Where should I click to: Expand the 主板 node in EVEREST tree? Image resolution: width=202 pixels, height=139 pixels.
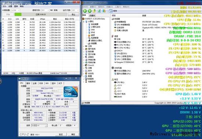tap(83, 46)
